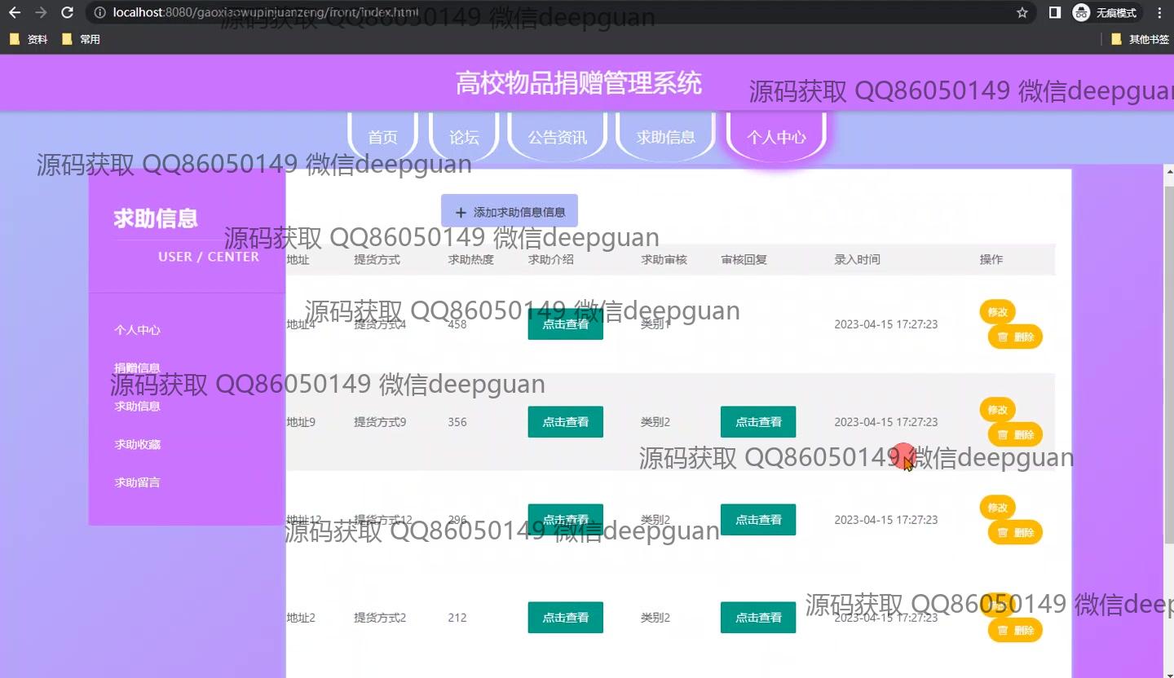The width and height of the screenshot is (1174, 678).
Task: Click the heat value 458
Action: pyautogui.click(x=457, y=324)
